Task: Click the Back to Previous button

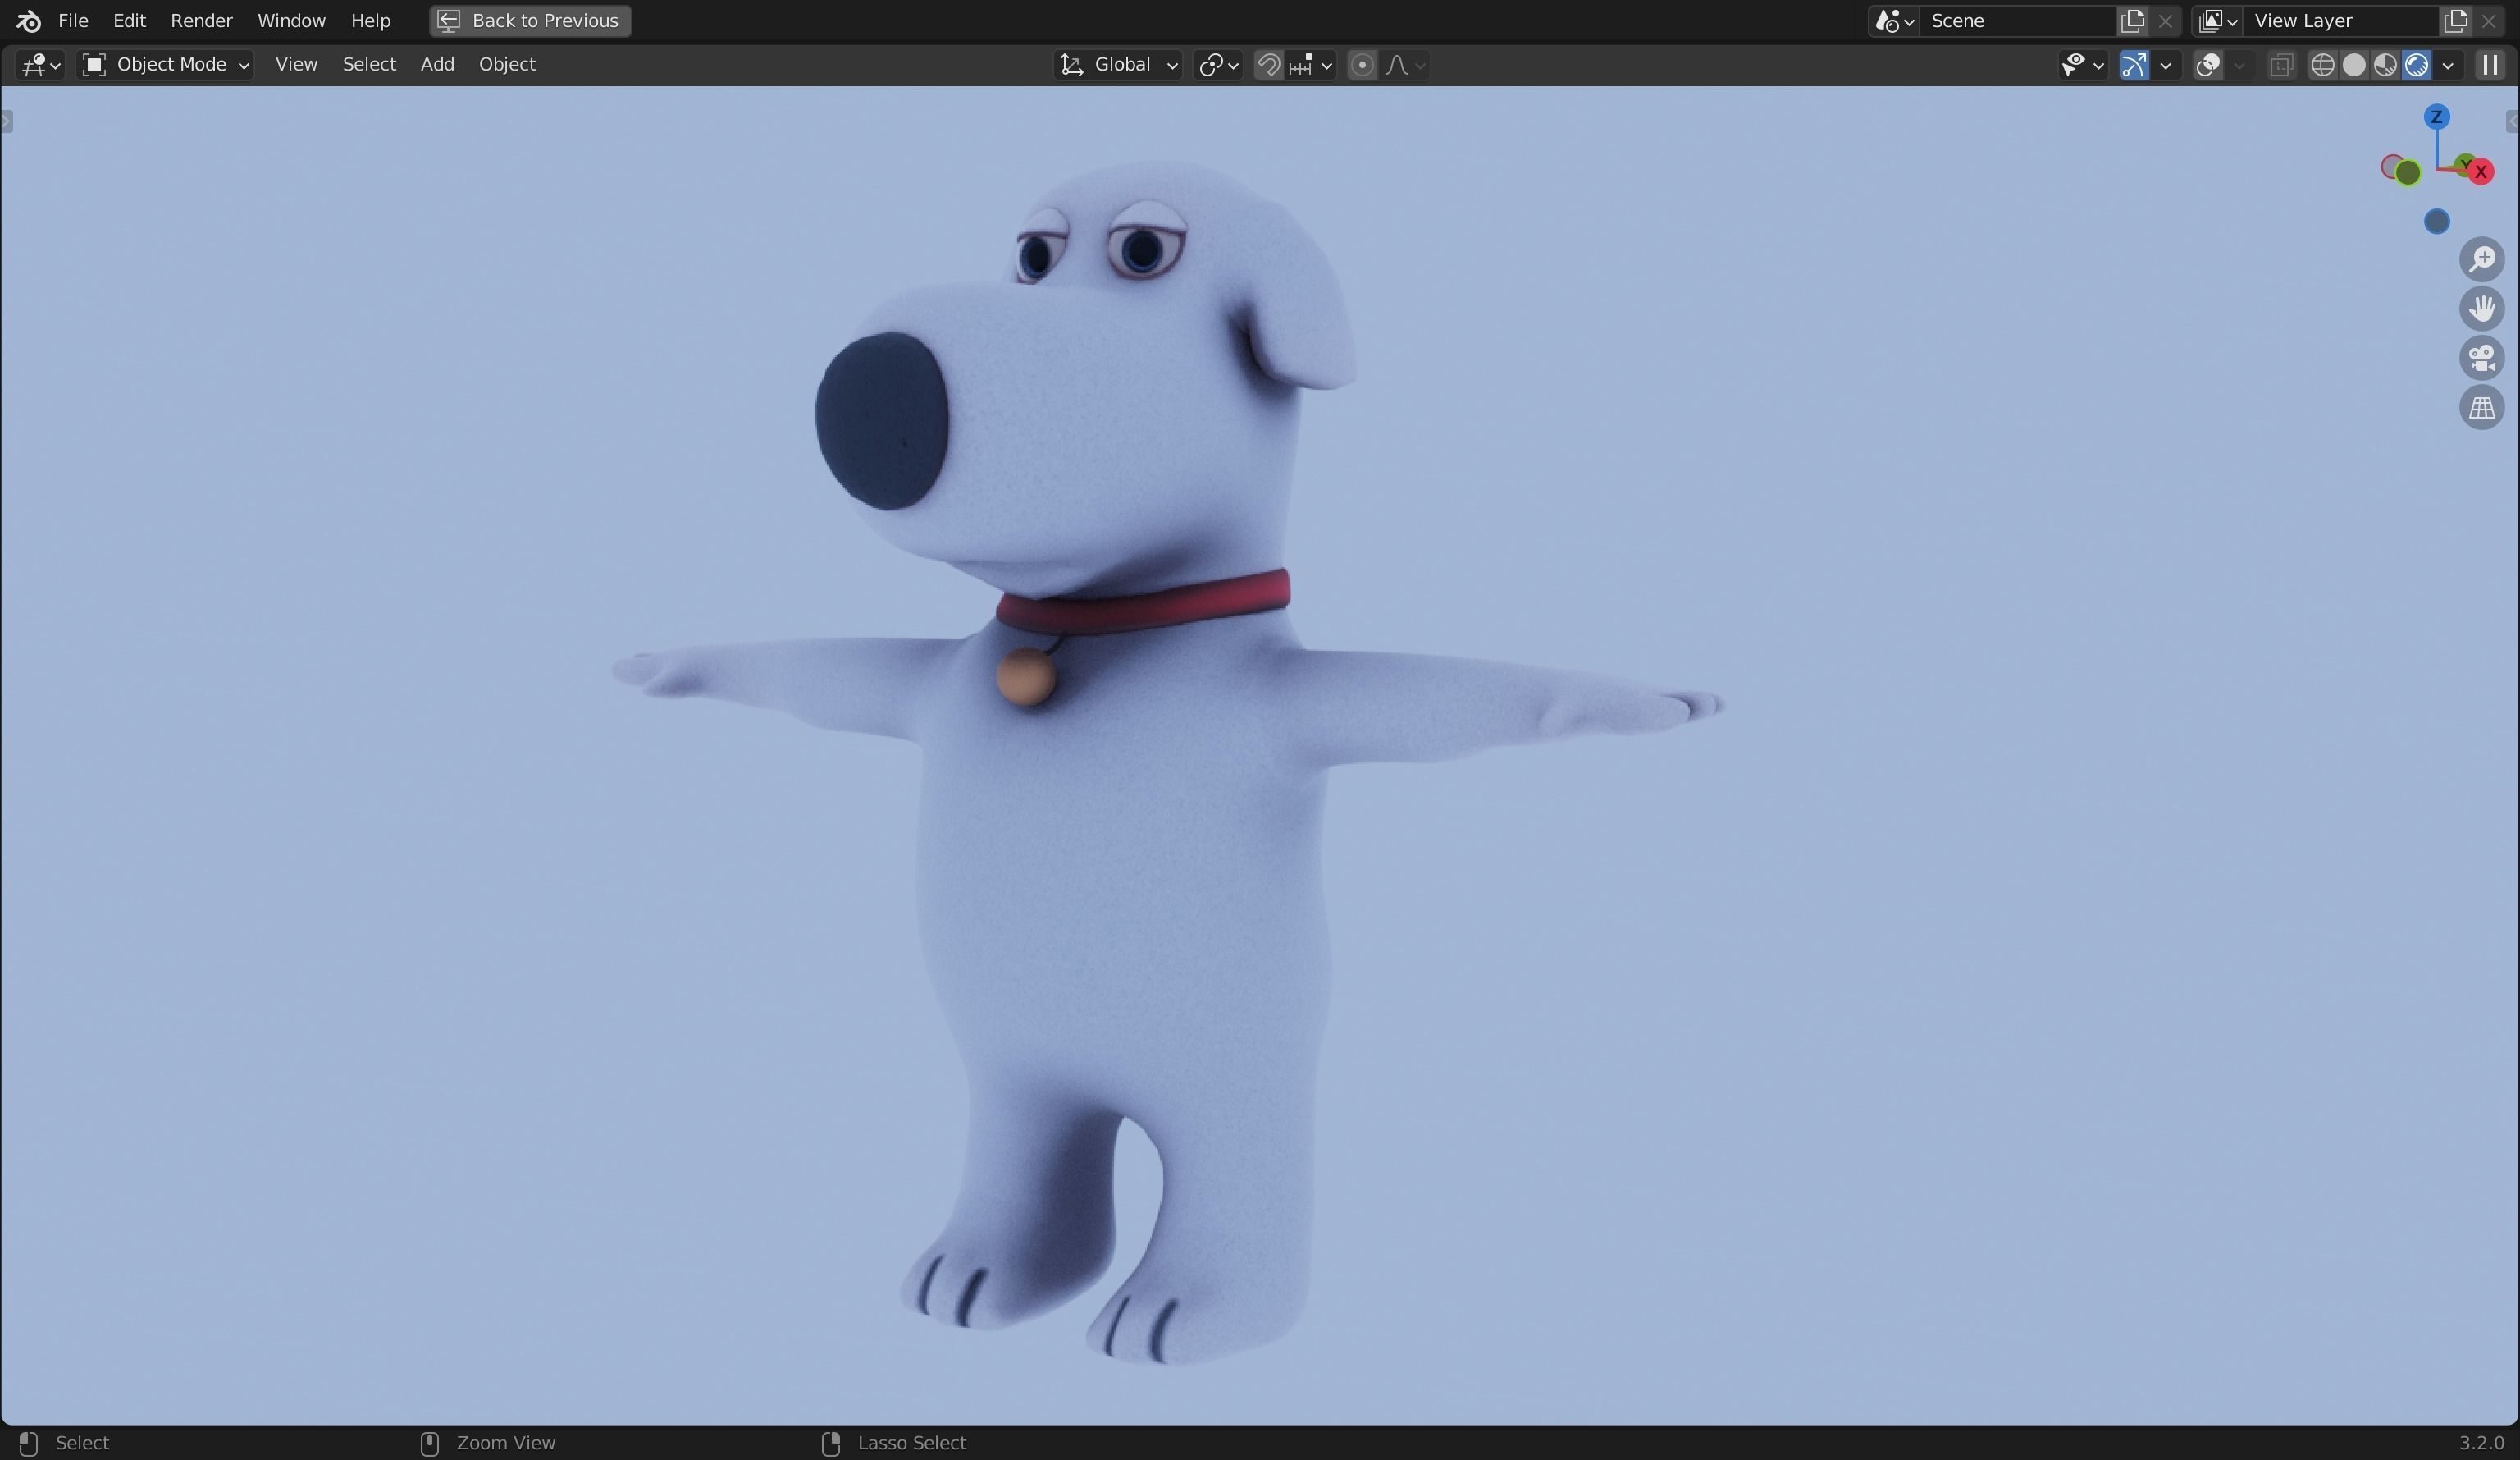Action: click(530, 20)
